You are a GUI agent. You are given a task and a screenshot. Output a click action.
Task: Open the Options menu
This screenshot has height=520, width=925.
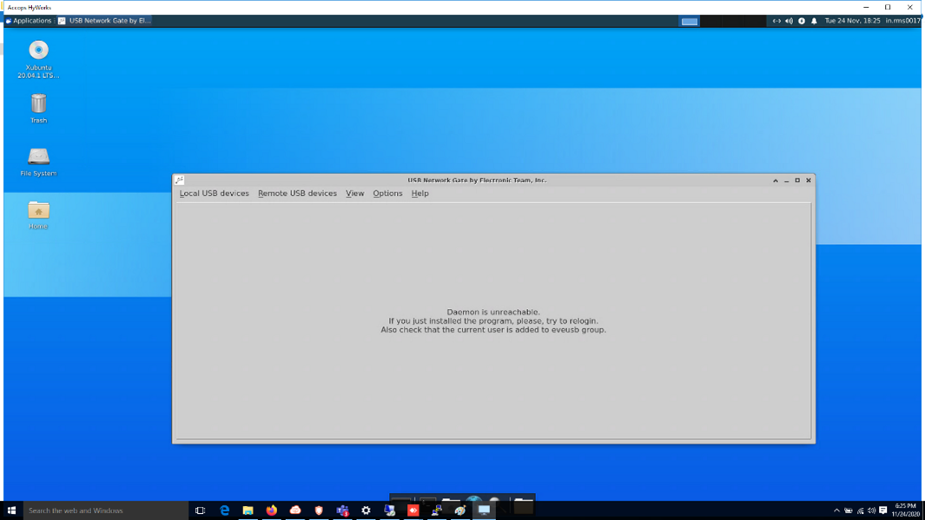(x=387, y=194)
